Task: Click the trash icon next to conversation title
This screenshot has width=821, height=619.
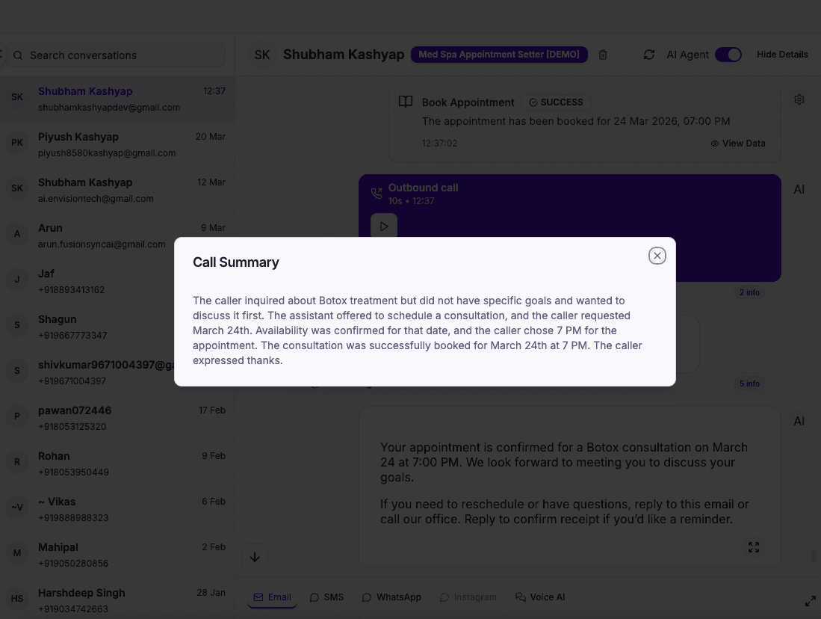Action: point(603,55)
